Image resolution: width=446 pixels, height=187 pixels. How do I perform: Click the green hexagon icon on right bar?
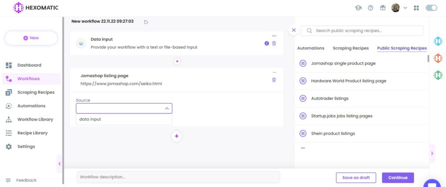tap(438, 75)
